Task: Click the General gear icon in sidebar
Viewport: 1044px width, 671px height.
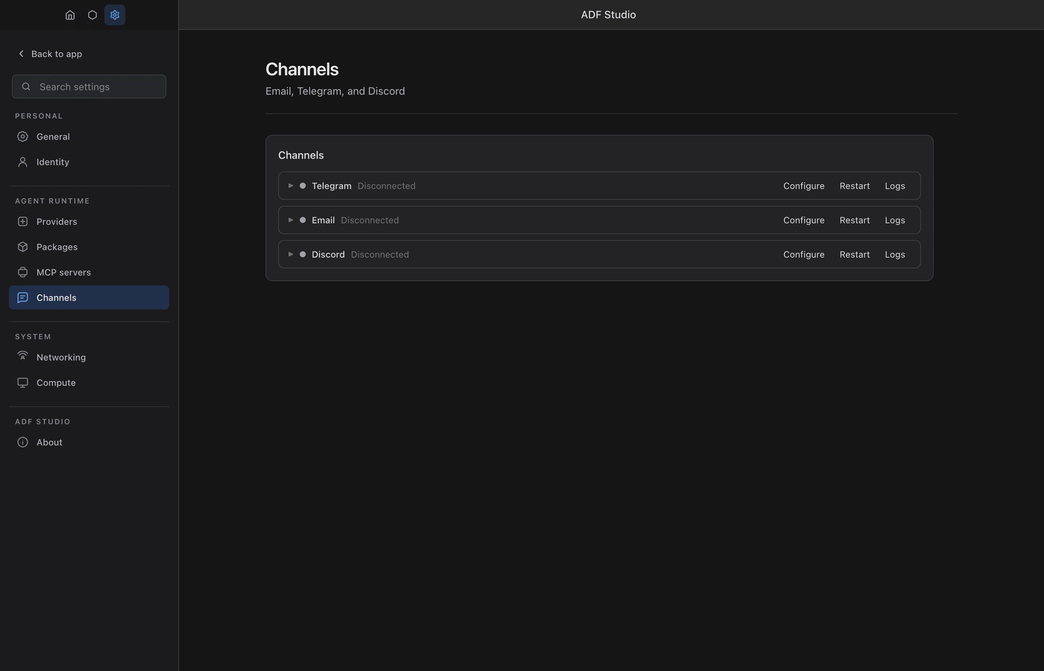Action: point(23,137)
